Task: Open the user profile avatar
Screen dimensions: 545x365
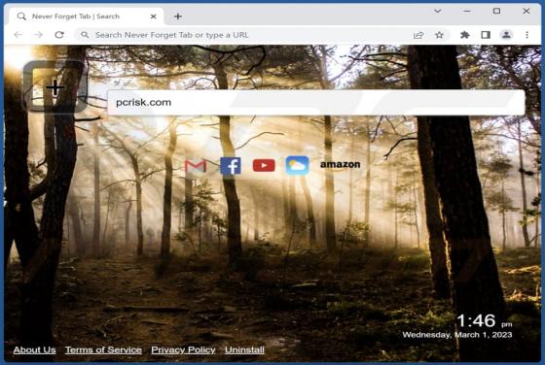Action: click(x=506, y=35)
